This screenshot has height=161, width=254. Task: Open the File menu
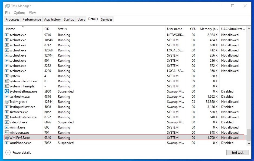point(8,13)
